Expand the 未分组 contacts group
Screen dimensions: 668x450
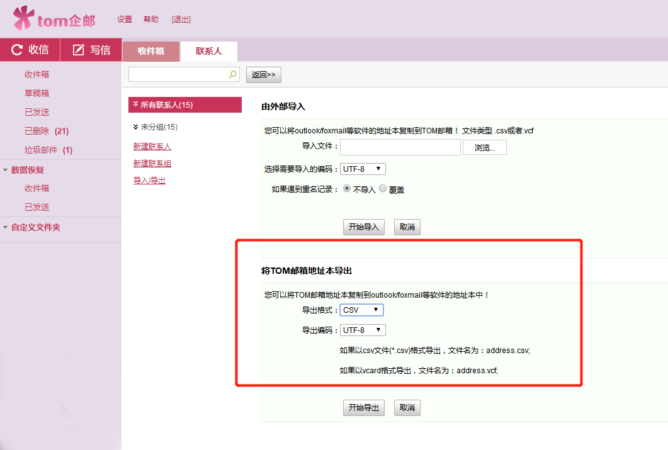(x=136, y=127)
